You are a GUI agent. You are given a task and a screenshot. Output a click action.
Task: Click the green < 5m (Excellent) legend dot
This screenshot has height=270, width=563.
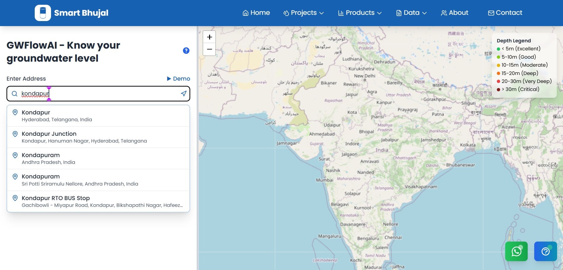499,49
